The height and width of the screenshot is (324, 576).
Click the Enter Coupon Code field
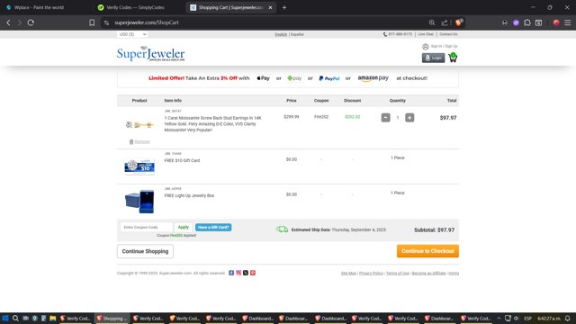click(146, 228)
